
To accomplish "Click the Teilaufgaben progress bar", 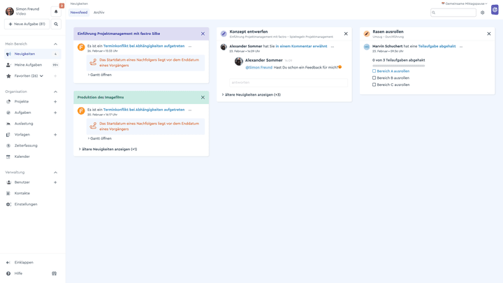I will point(398,66).
